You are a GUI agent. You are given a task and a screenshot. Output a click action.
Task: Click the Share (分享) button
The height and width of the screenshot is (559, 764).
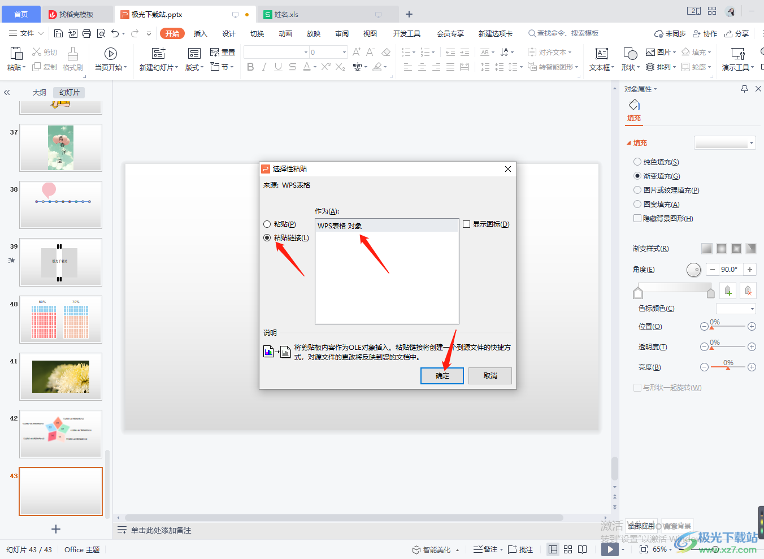click(x=737, y=33)
